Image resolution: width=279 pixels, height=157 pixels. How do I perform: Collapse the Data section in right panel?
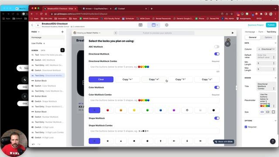pyautogui.click(x=276, y=43)
